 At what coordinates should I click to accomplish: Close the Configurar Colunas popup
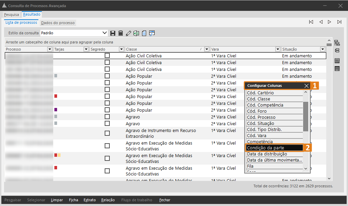coord(307,86)
